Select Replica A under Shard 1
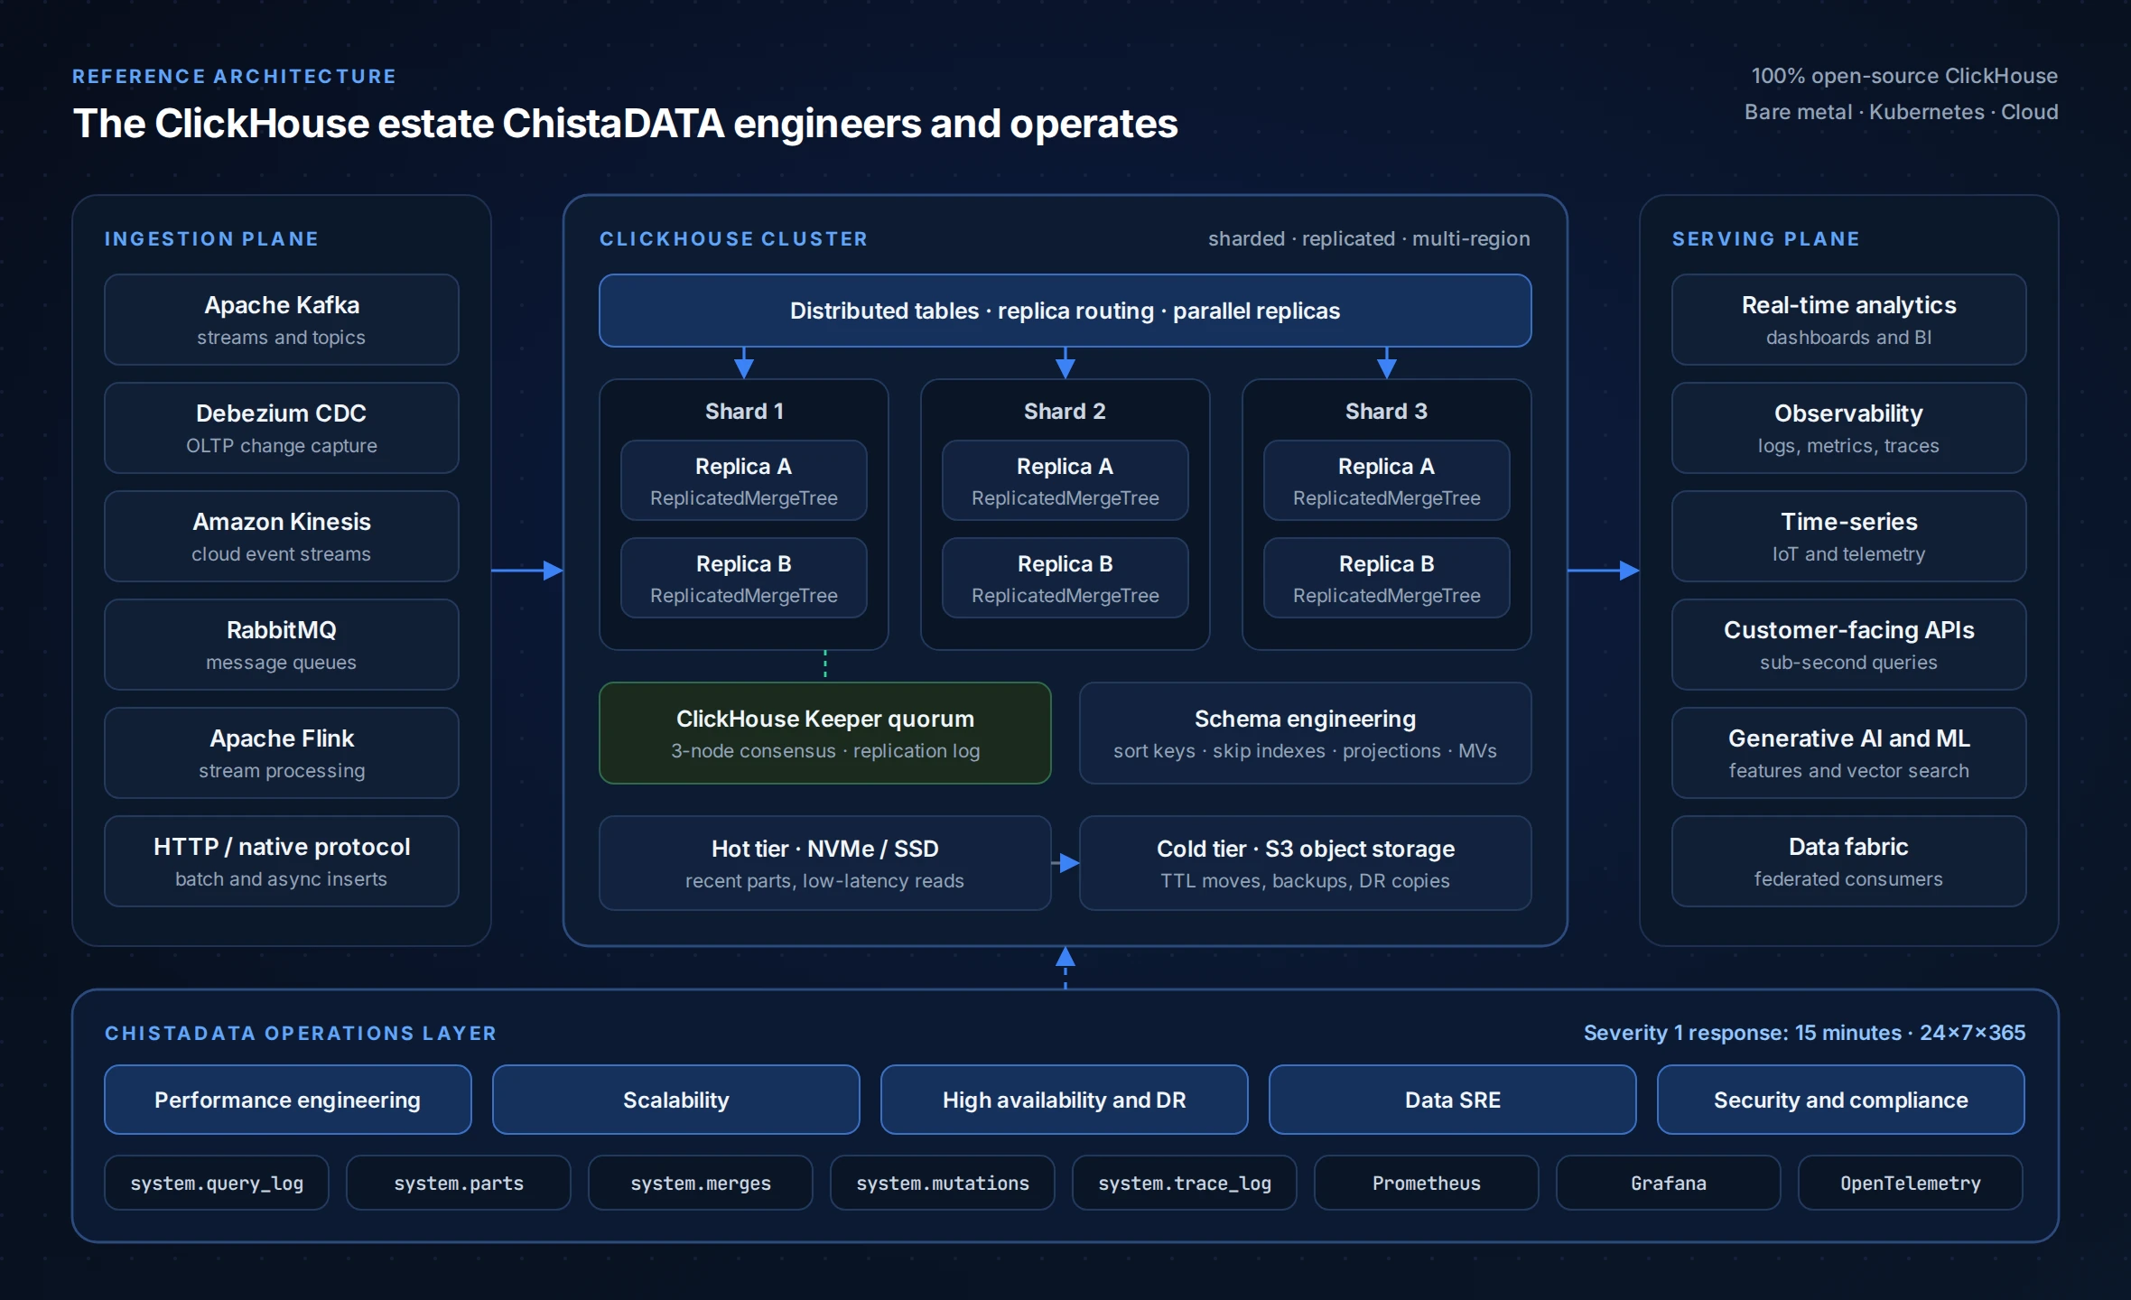The image size is (2131, 1300). [x=744, y=480]
